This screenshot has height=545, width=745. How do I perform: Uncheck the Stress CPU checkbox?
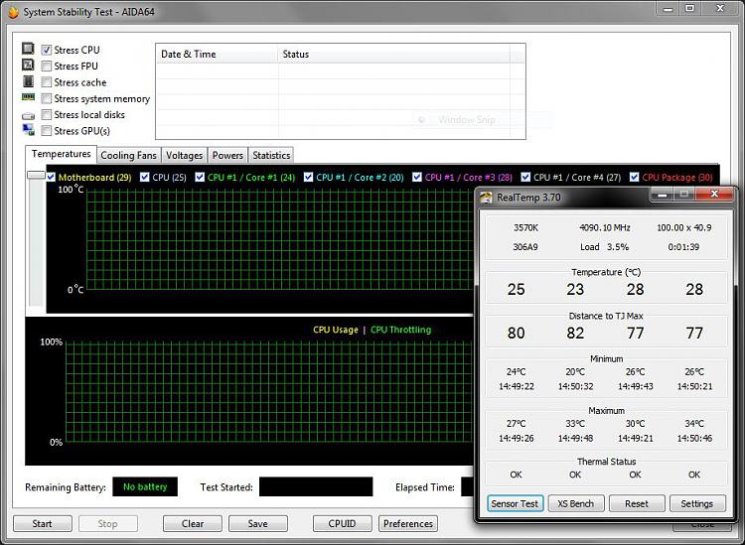[x=46, y=50]
